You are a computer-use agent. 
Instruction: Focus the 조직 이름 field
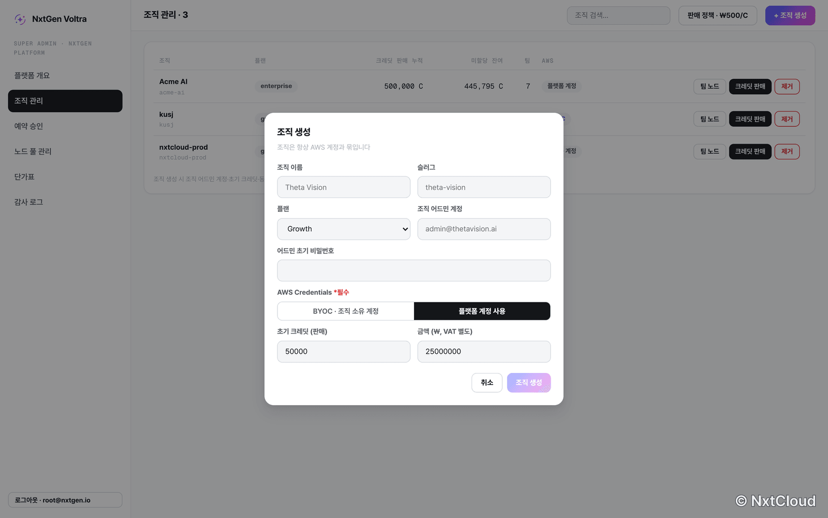point(344,187)
